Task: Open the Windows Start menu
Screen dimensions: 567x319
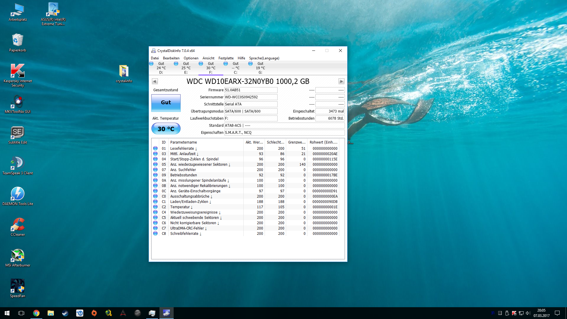Action: pyautogui.click(x=7, y=313)
